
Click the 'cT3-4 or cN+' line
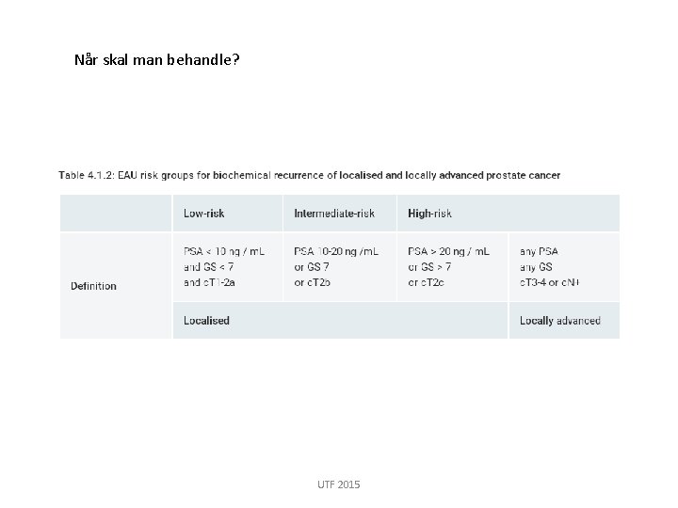tap(549, 282)
